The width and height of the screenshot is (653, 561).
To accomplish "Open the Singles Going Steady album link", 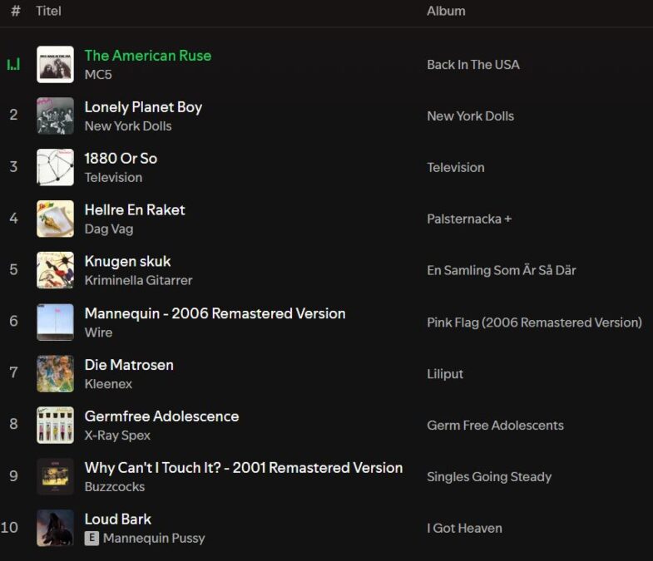I will pos(489,476).
